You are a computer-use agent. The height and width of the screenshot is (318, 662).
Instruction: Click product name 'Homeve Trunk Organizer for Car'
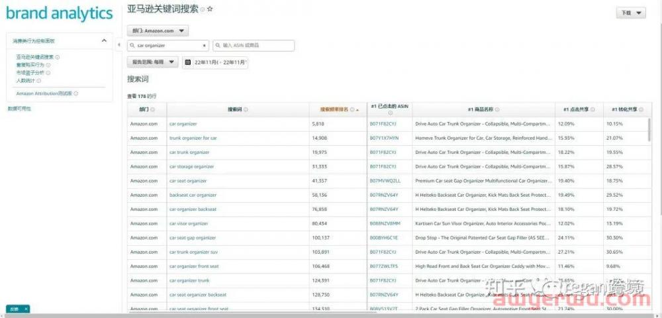pos(483,138)
